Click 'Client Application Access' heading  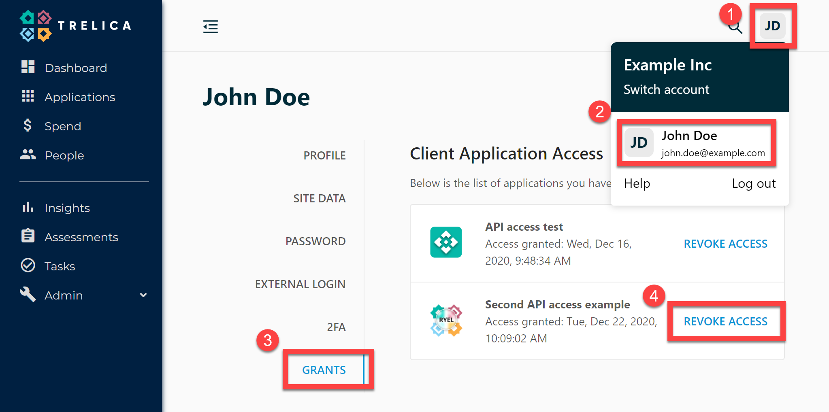coord(506,154)
